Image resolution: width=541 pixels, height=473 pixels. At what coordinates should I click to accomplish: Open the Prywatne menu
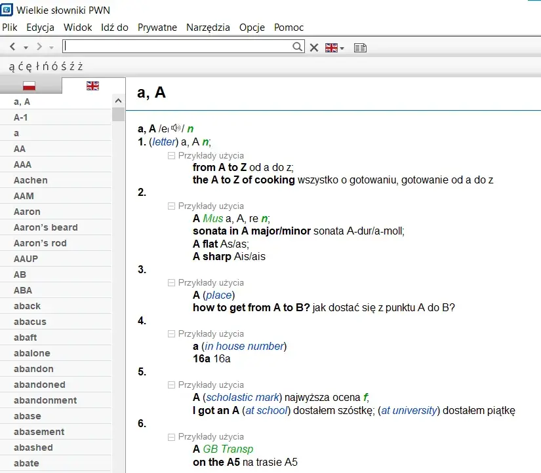tap(157, 28)
